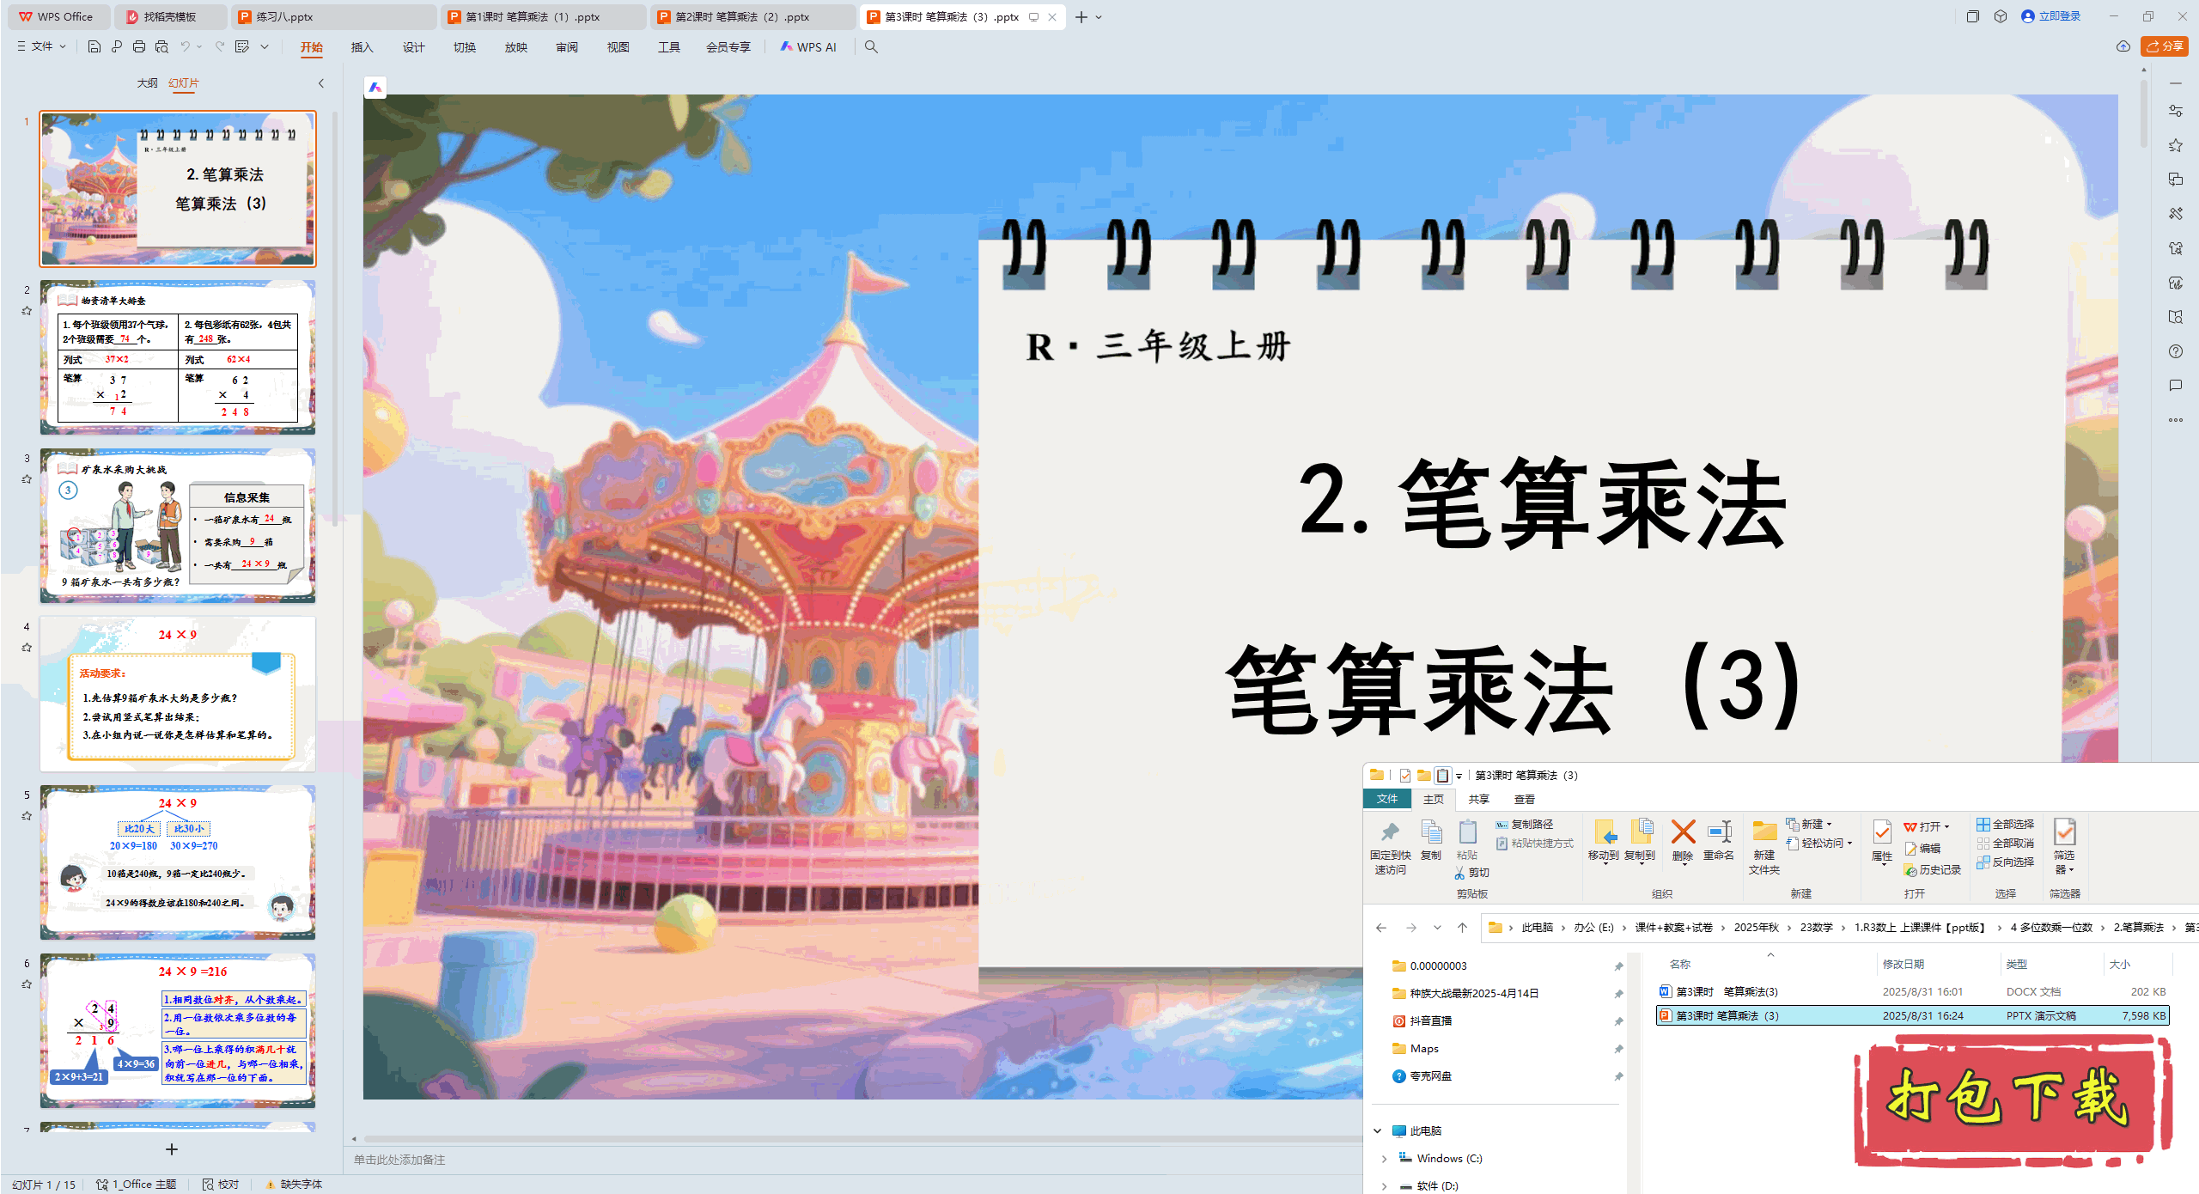Click the Print icon in quick access toolbar
The width and height of the screenshot is (2199, 1194).
click(138, 46)
